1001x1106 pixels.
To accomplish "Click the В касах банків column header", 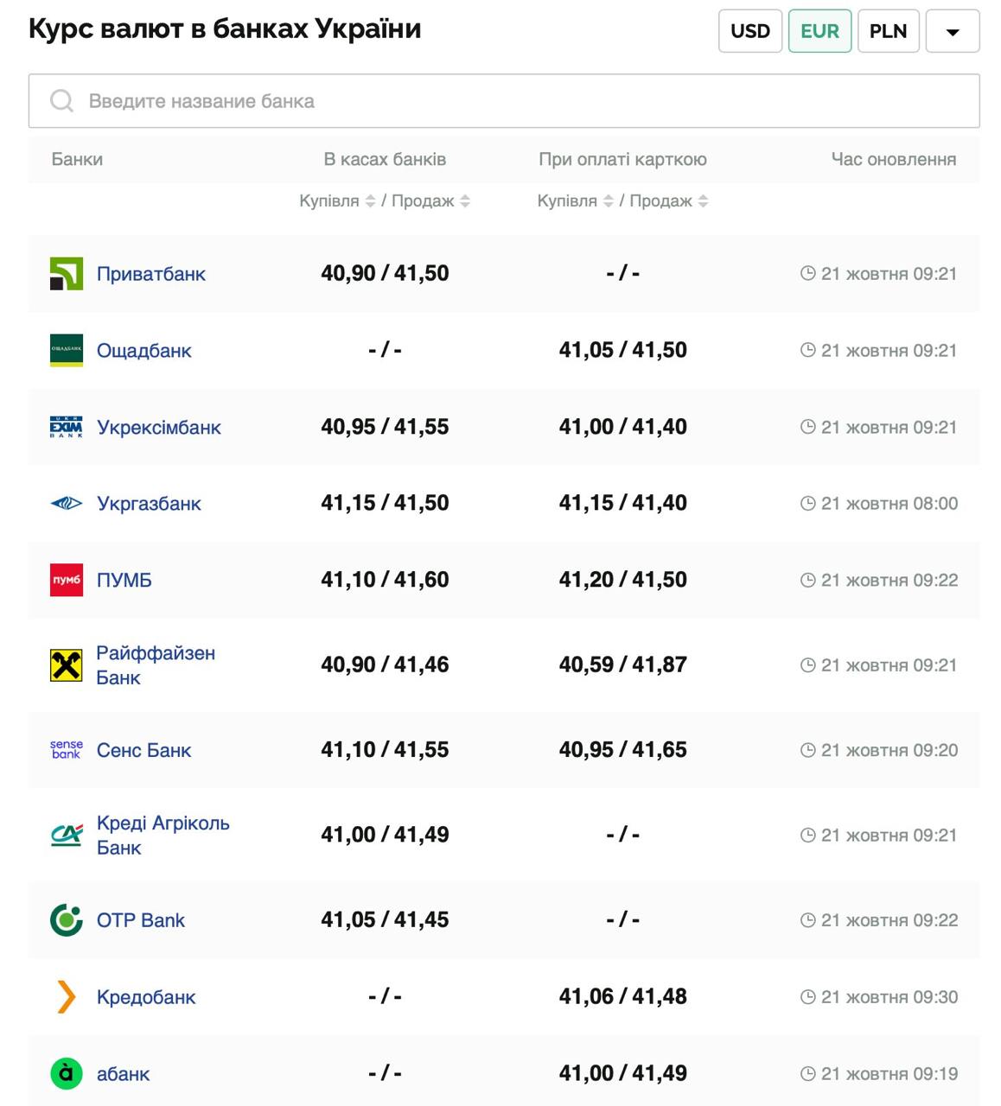I will click(x=385, y=159).
